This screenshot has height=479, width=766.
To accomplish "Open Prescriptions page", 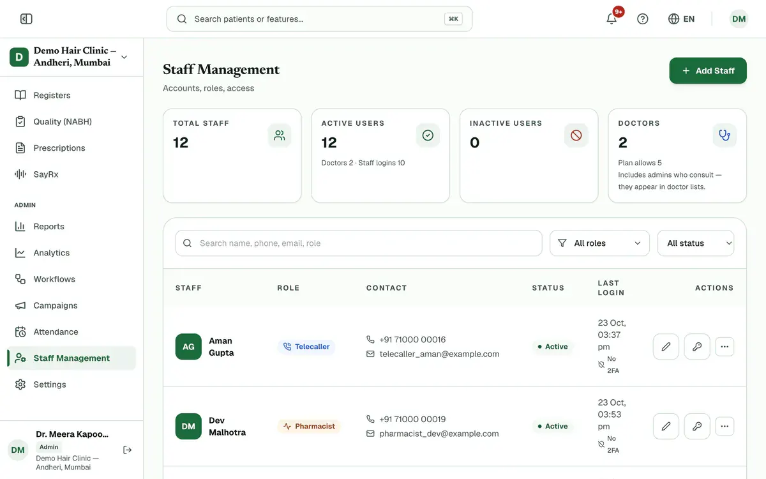I will [71, 148].
